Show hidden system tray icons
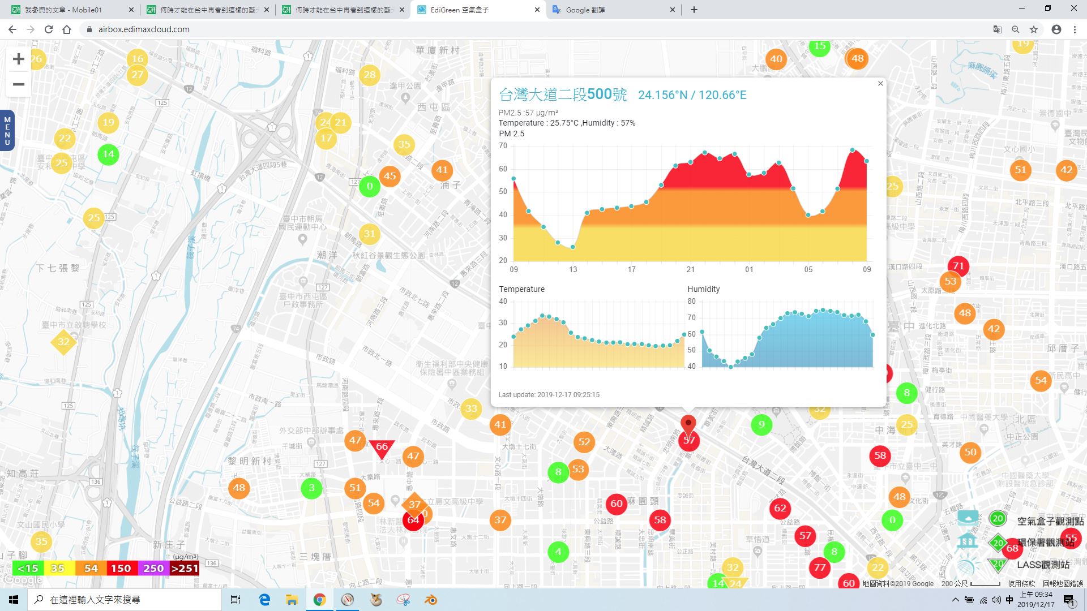The width and height of the screenshot is (1087, 611). [956, 600]
